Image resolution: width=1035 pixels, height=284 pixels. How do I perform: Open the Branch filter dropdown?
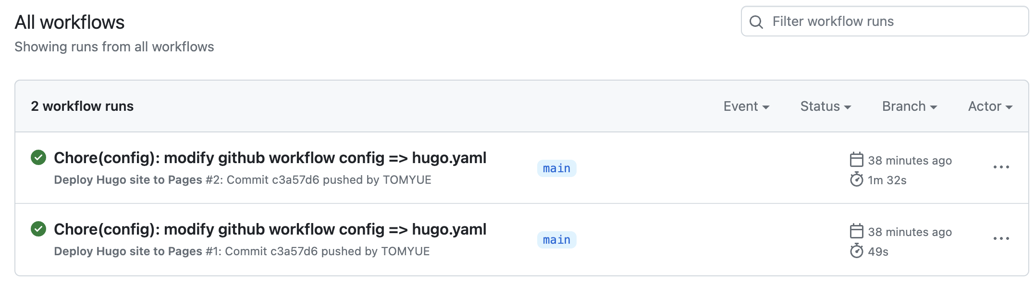coord(909,106)
